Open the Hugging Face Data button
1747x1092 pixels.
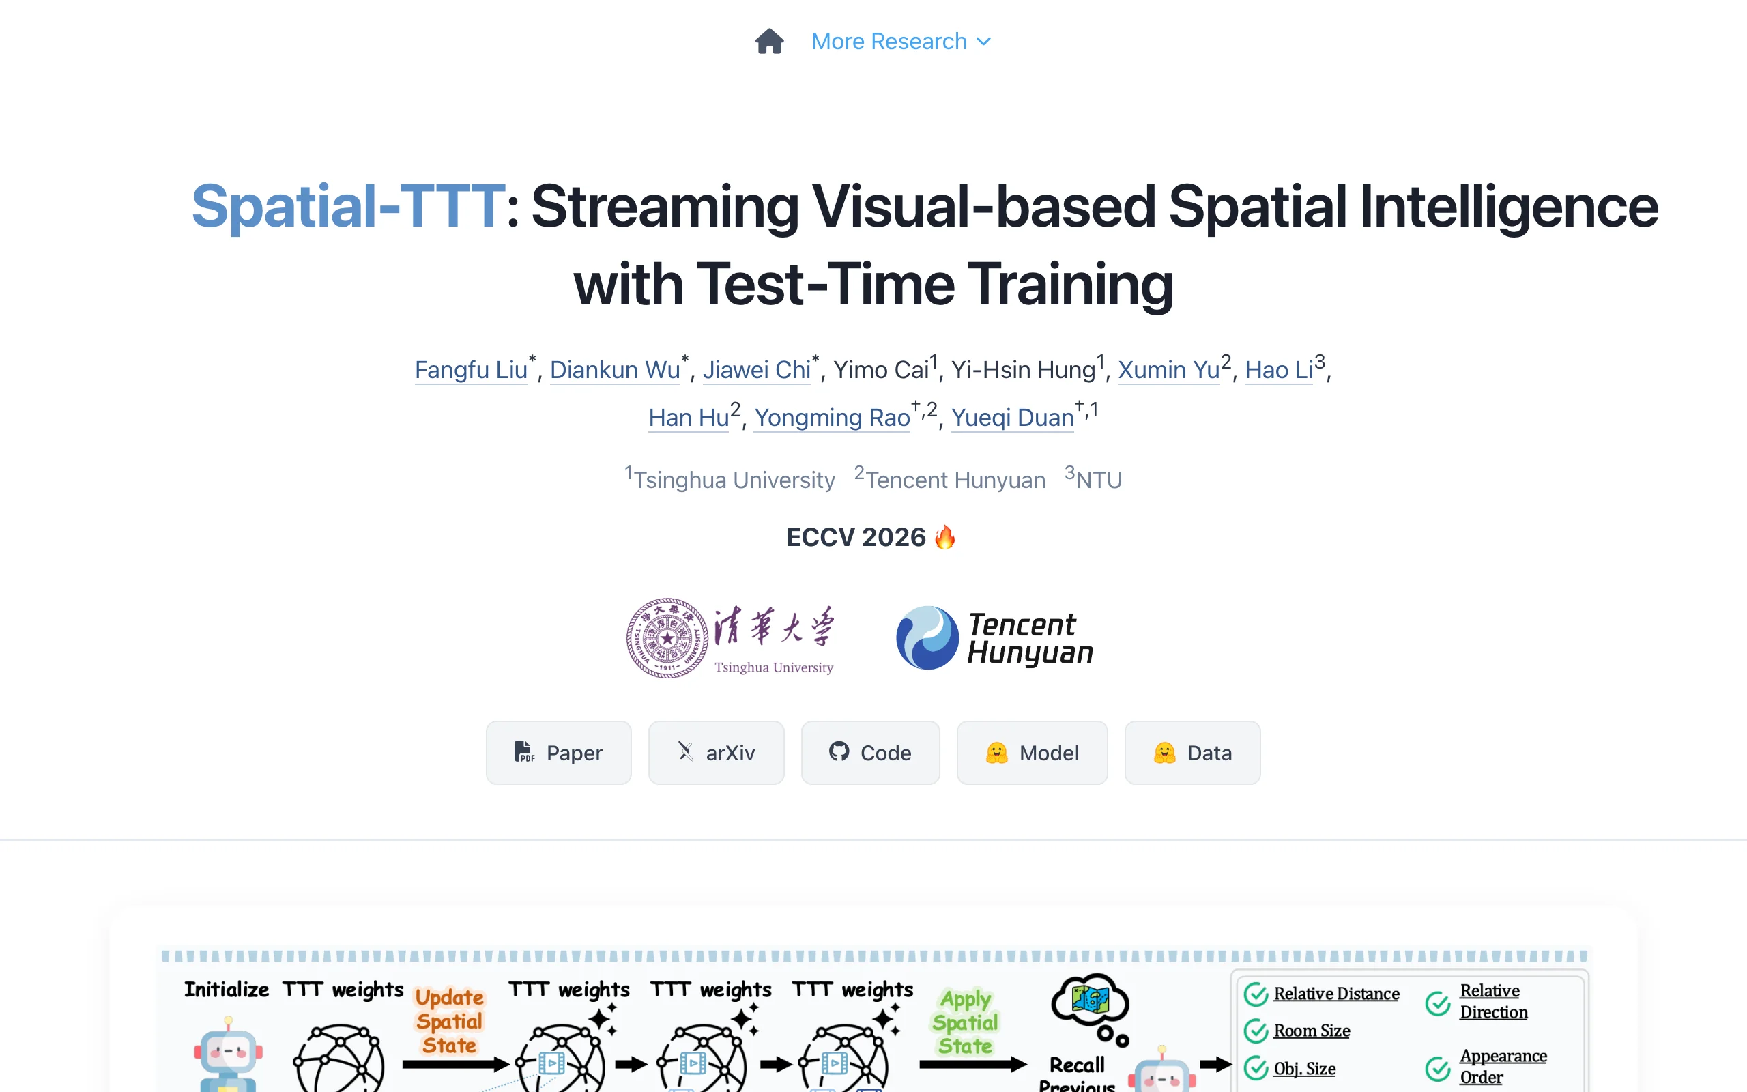click(1193, 753)
